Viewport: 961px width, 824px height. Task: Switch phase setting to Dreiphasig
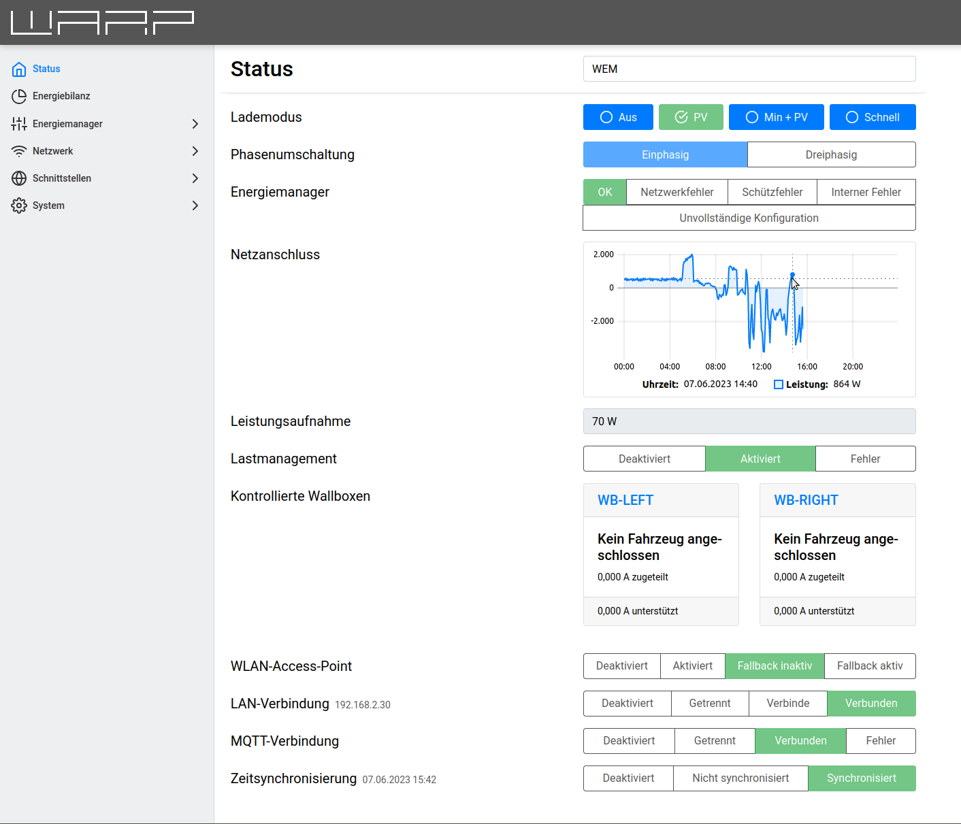pos(831,154)
